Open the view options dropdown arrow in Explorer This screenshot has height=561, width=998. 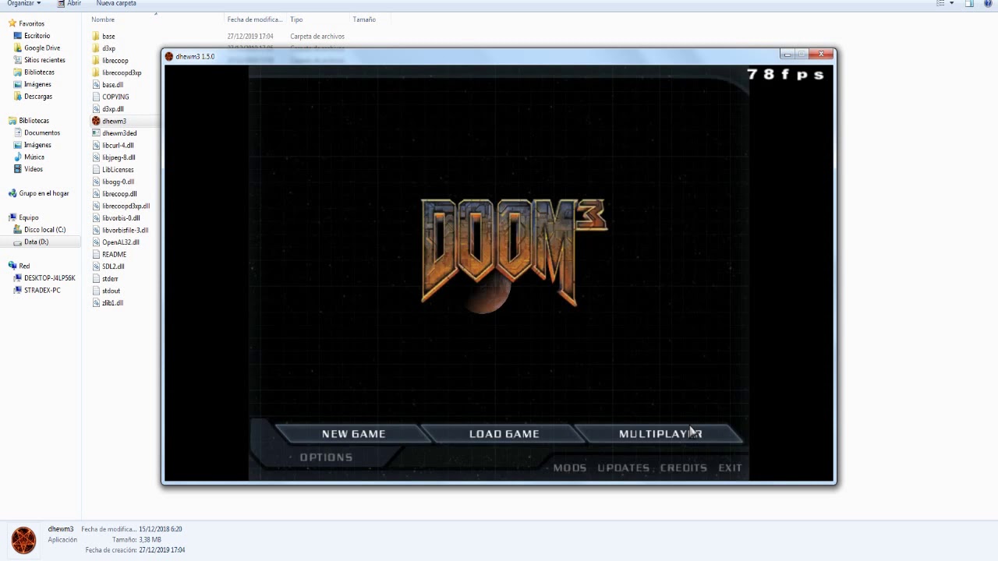(951, 4)
